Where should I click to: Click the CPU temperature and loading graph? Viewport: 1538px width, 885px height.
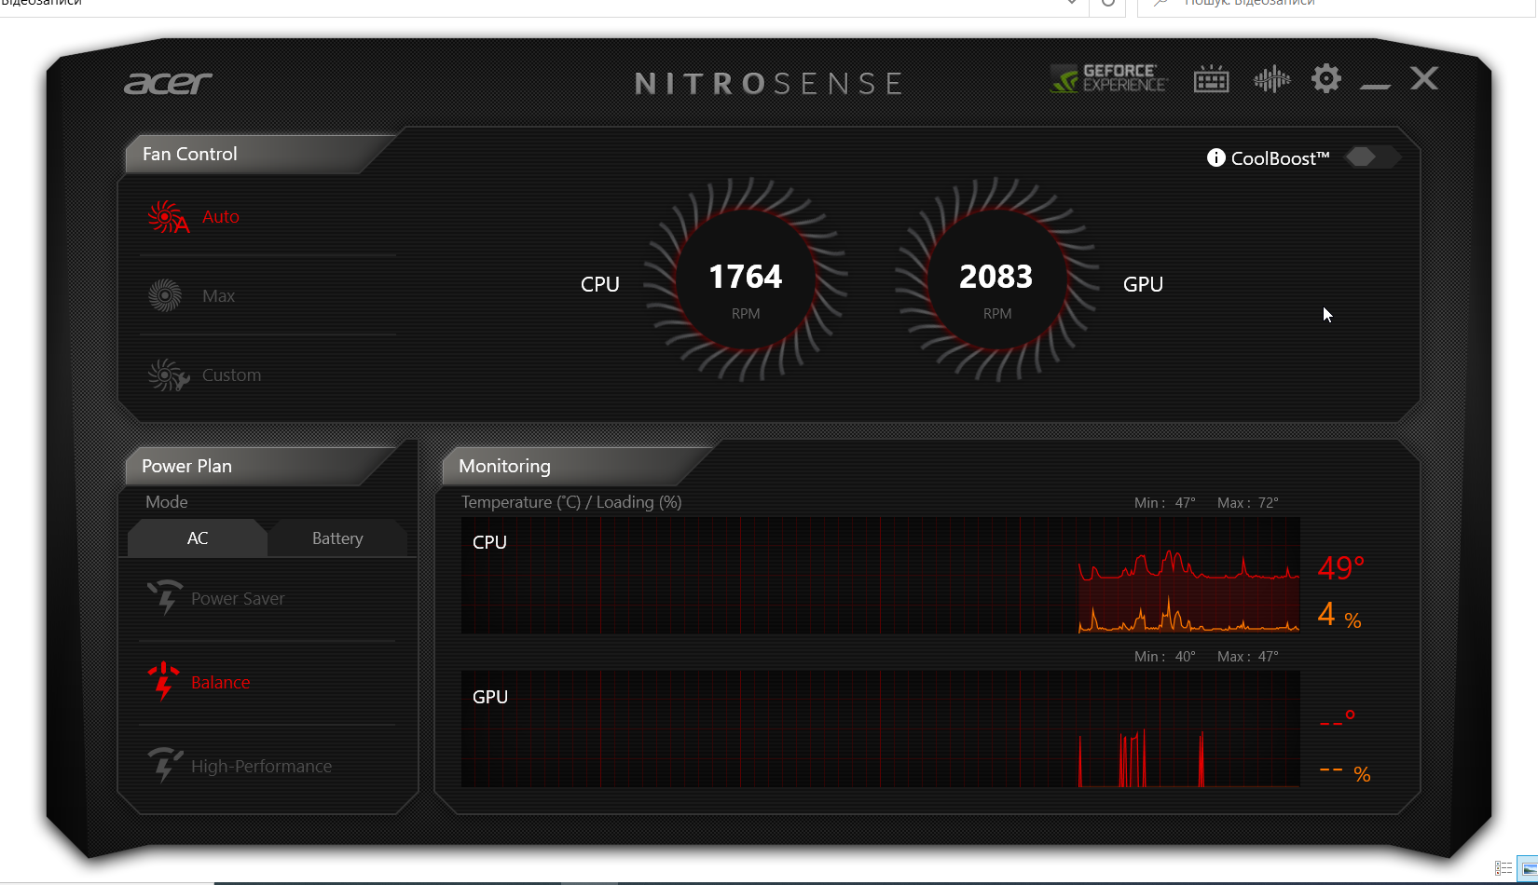881,576
